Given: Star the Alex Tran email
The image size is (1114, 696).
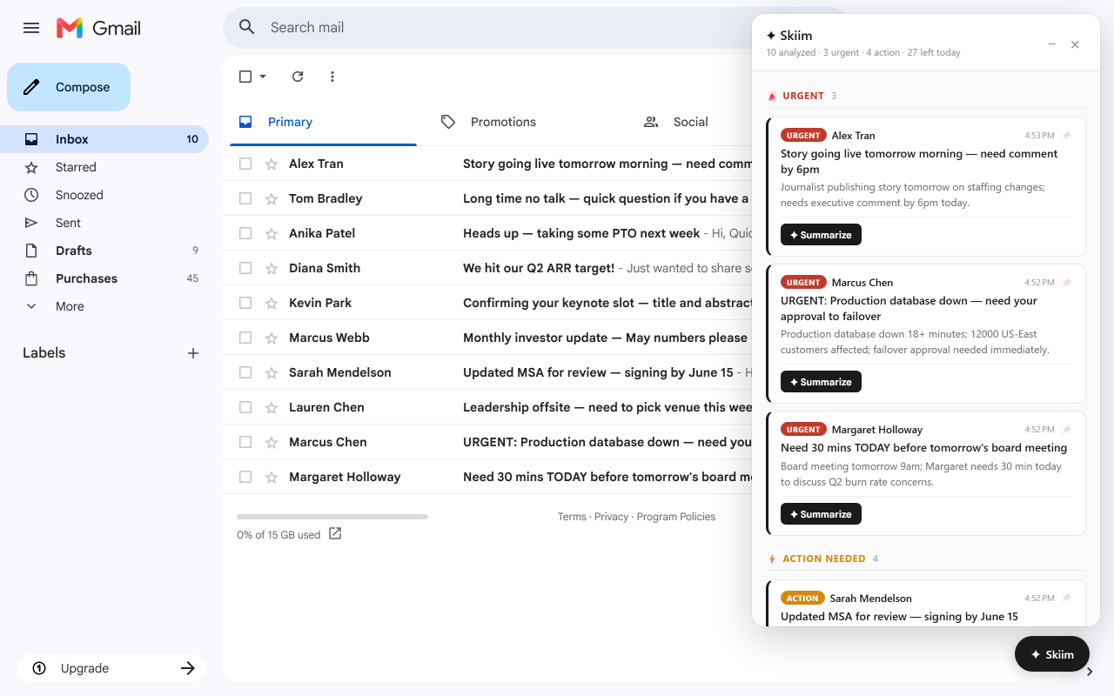Looking at the screenshot, I should (272, 164).
